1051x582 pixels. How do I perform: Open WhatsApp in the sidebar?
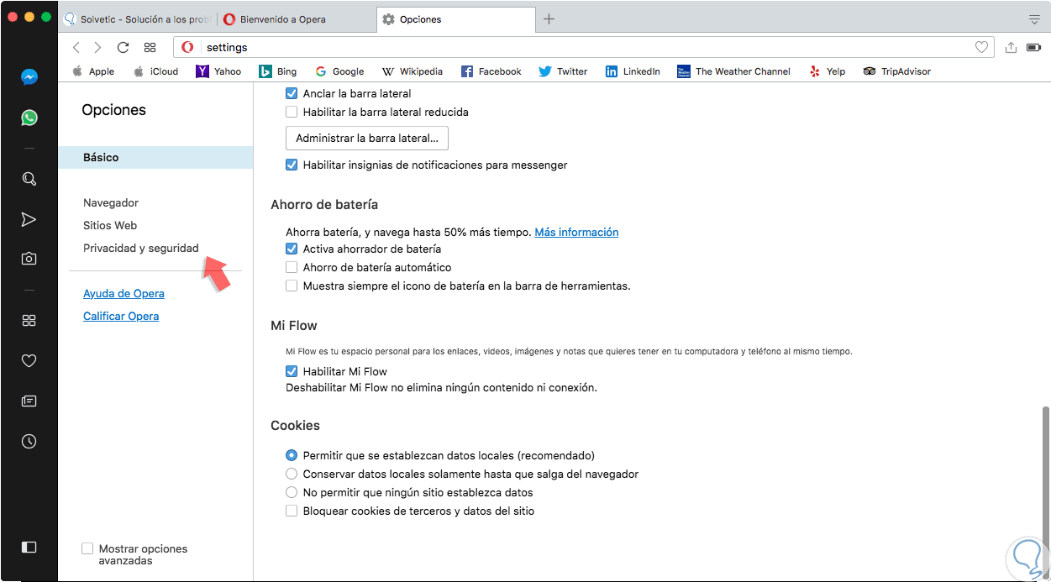tap(29, 118)
